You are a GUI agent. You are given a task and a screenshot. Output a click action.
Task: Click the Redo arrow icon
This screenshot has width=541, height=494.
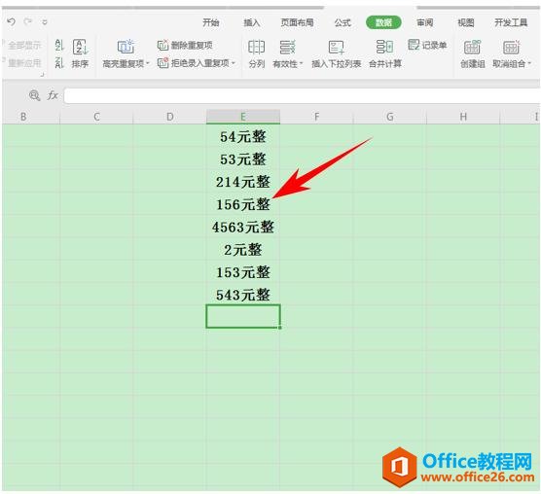click(x=27, y=22)
